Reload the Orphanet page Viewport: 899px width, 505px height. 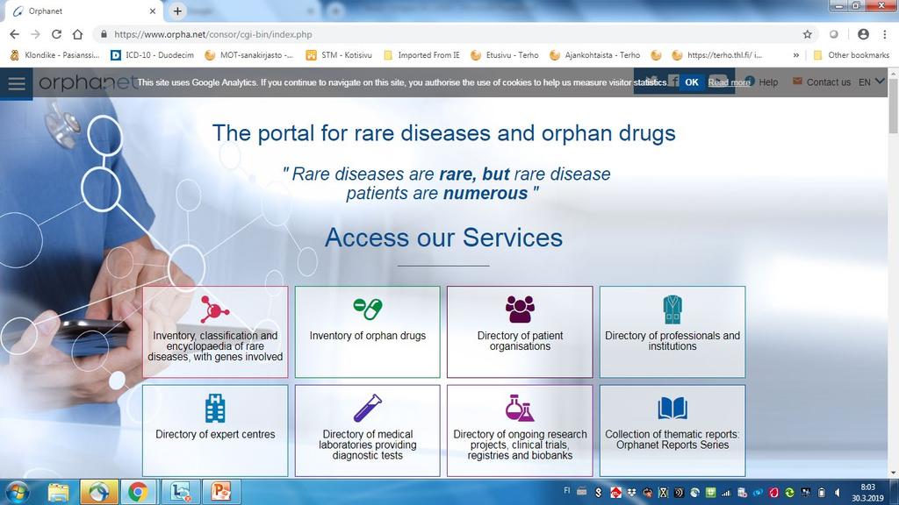click(56, 34)
